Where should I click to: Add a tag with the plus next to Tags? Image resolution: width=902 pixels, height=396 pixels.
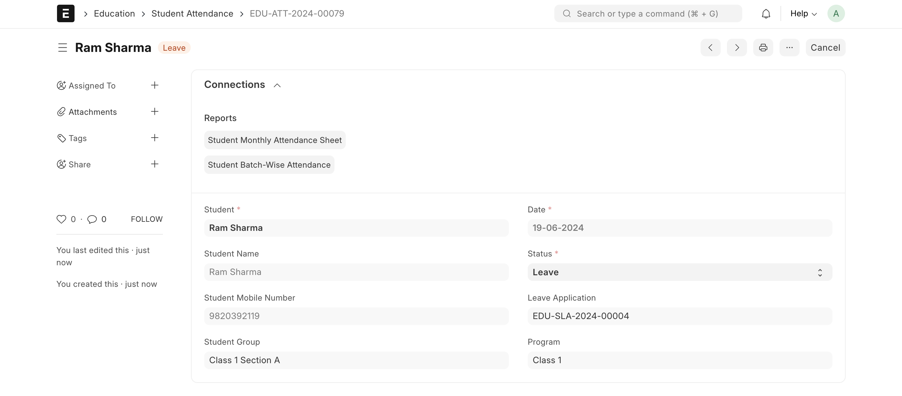pyautogui.click(x=155, y=138)
